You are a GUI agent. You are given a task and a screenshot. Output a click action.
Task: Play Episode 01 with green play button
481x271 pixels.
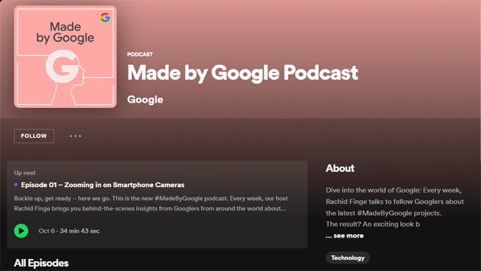[21, 231]
